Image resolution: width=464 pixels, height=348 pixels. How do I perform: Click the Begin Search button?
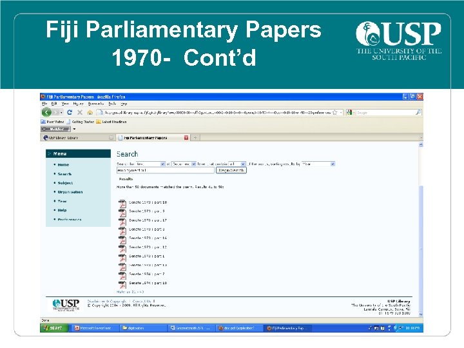coord(231,170)
